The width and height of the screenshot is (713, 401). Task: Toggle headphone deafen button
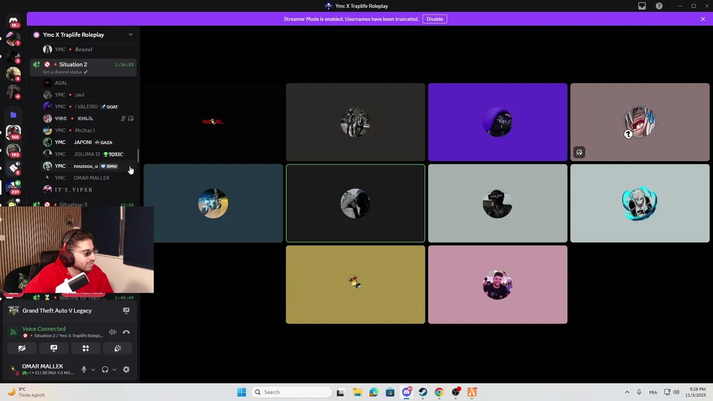105,369
